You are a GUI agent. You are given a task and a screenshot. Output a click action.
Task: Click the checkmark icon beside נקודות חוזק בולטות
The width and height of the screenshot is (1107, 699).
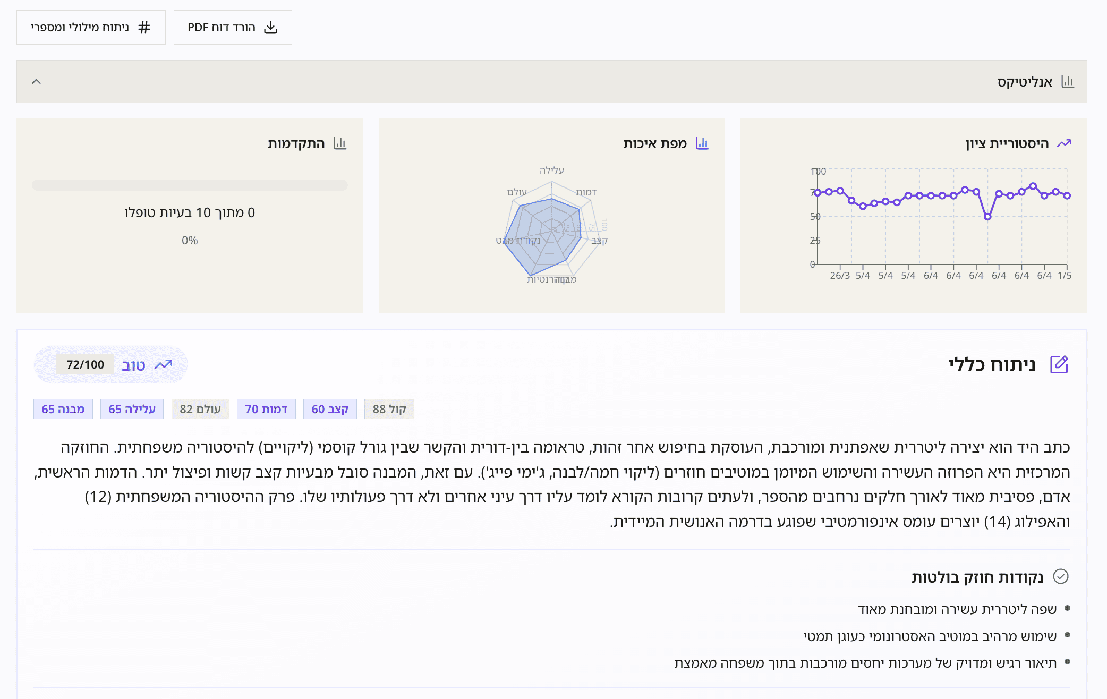pos(1061,576)
